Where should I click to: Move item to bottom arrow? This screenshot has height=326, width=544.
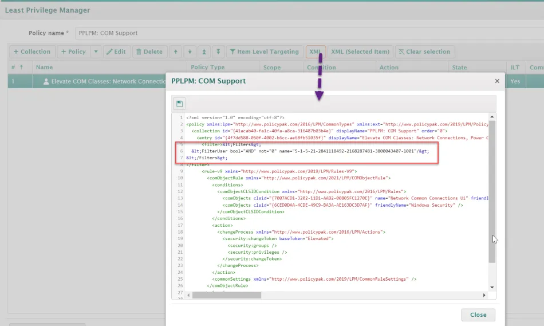point(218,52)
